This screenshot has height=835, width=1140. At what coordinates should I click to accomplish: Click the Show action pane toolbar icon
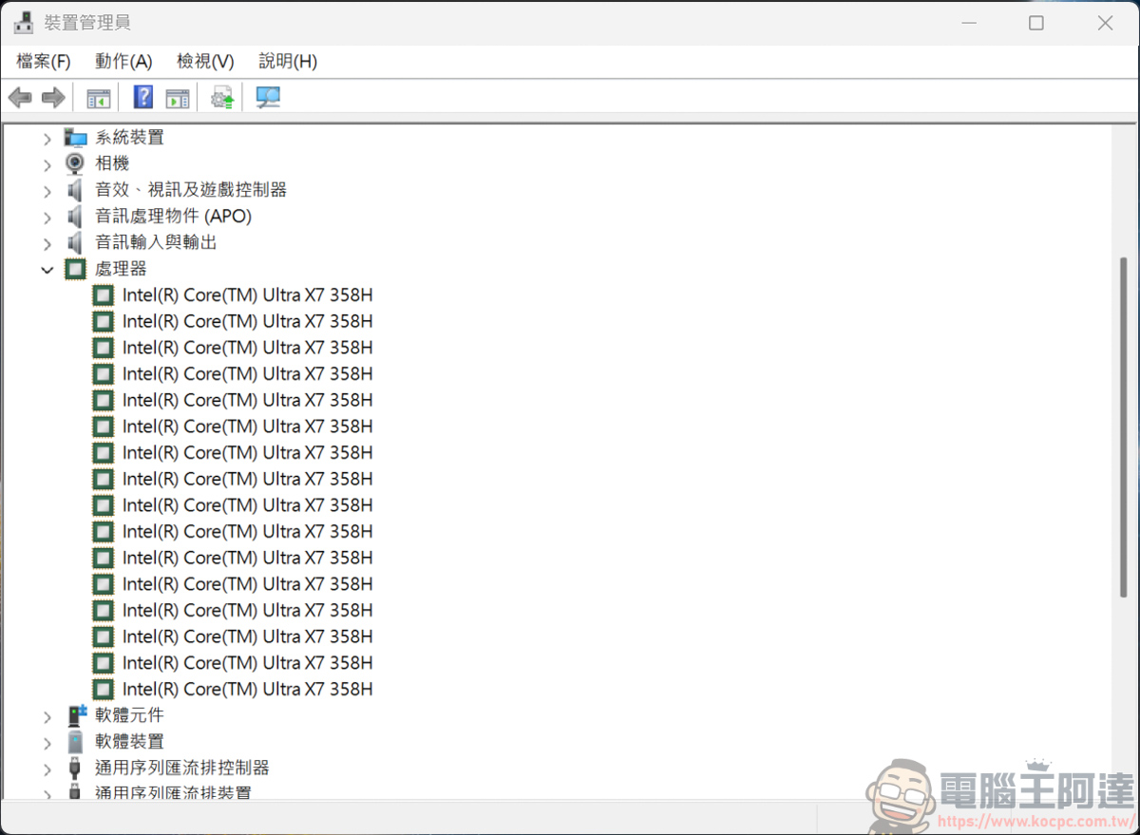click(177, 97)
